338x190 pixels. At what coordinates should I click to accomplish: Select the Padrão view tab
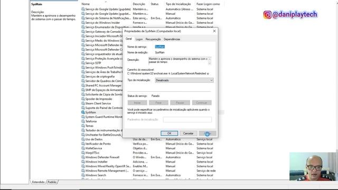pos(52,182)
